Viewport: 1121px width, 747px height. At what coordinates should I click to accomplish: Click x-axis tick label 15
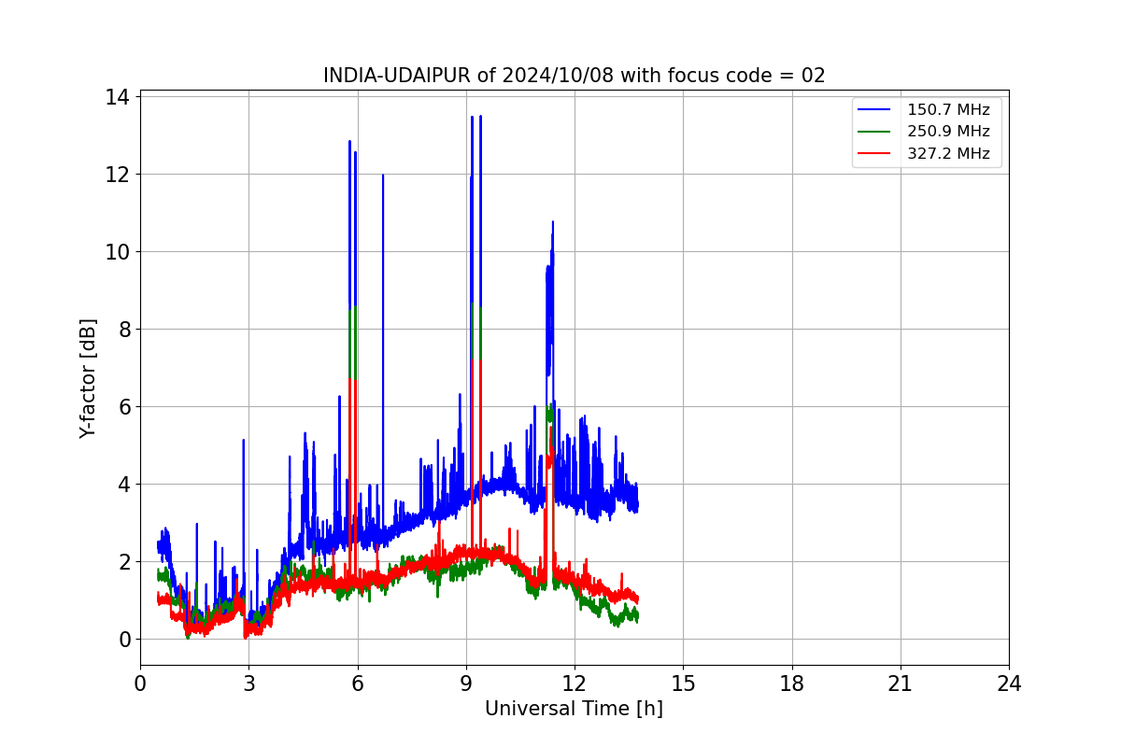[x=683, y=684]
